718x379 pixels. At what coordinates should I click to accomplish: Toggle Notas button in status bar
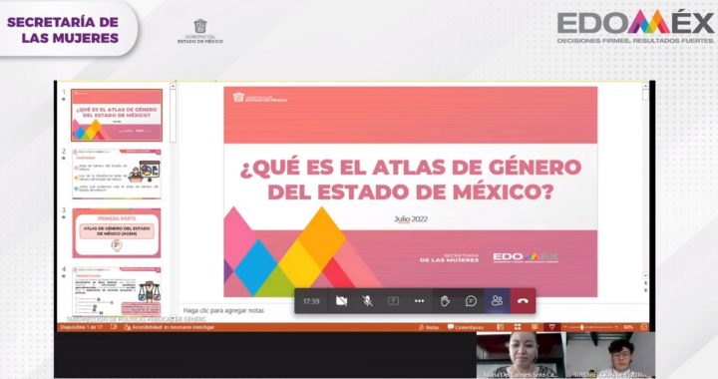(x=429, y=327)
